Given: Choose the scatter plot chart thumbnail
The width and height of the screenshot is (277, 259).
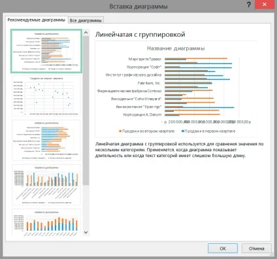Looking at the screenshot, I should [46, 95].
